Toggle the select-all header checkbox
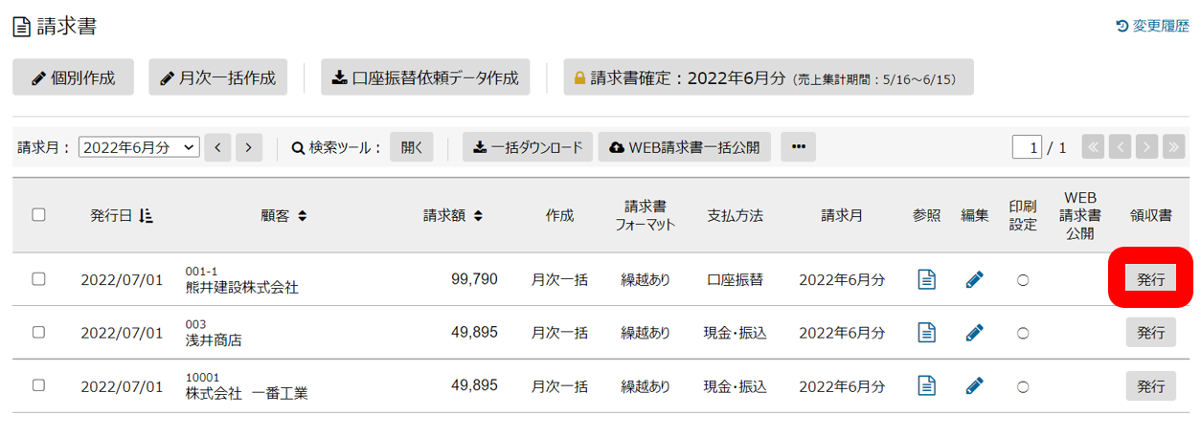 pos(38,215)
